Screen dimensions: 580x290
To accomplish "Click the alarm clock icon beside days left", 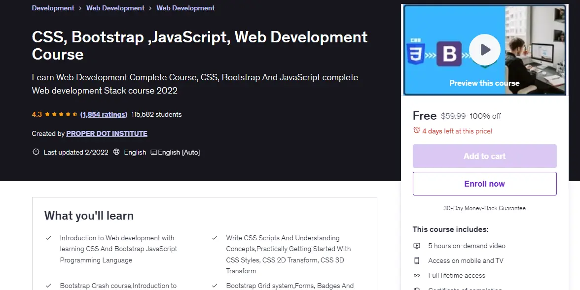I will click(x=416, y=130).
